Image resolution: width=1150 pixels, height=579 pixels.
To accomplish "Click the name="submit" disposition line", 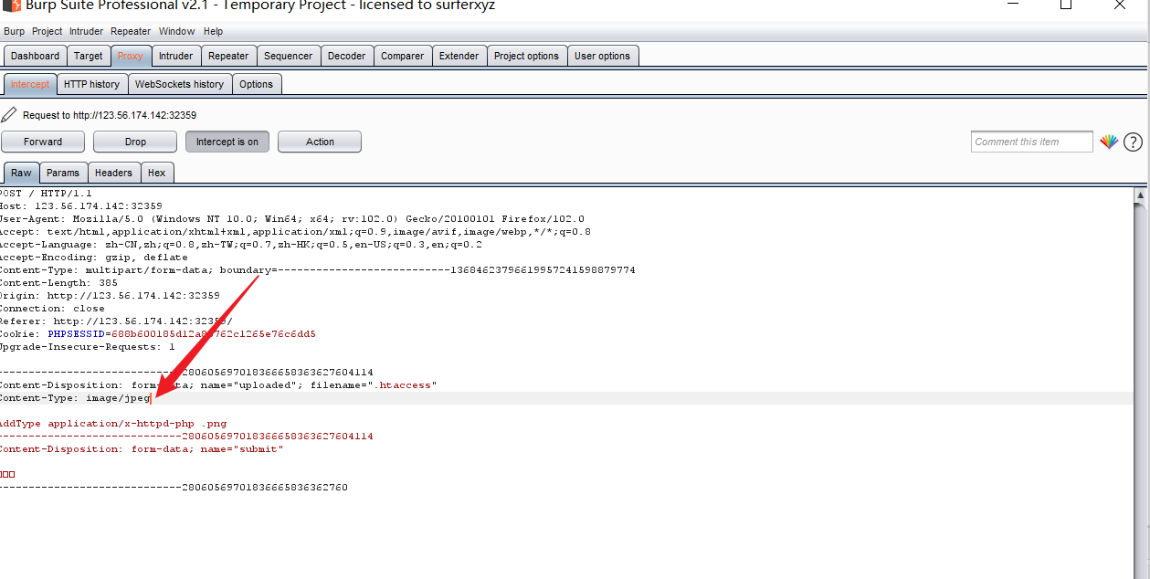I will (142, 449).
